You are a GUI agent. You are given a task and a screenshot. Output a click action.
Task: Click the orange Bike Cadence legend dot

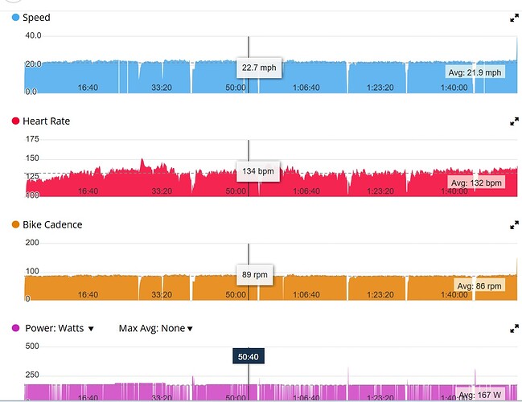(15, 225)
